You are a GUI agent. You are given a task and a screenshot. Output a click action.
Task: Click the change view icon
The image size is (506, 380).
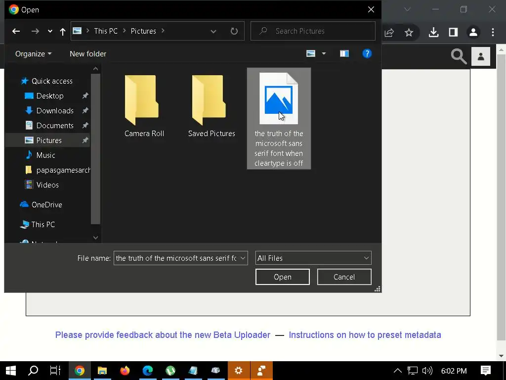(x=311, y=53)
